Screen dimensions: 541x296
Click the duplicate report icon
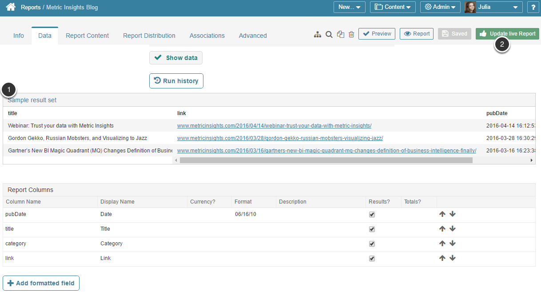point(341,34)
